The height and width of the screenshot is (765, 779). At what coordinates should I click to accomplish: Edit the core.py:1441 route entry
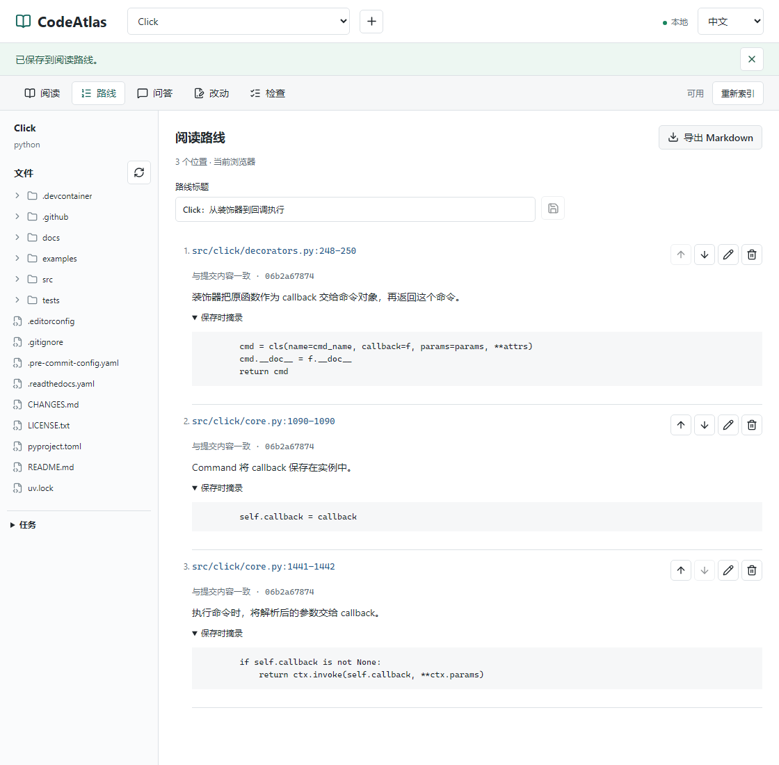click(x=728, y=570)
